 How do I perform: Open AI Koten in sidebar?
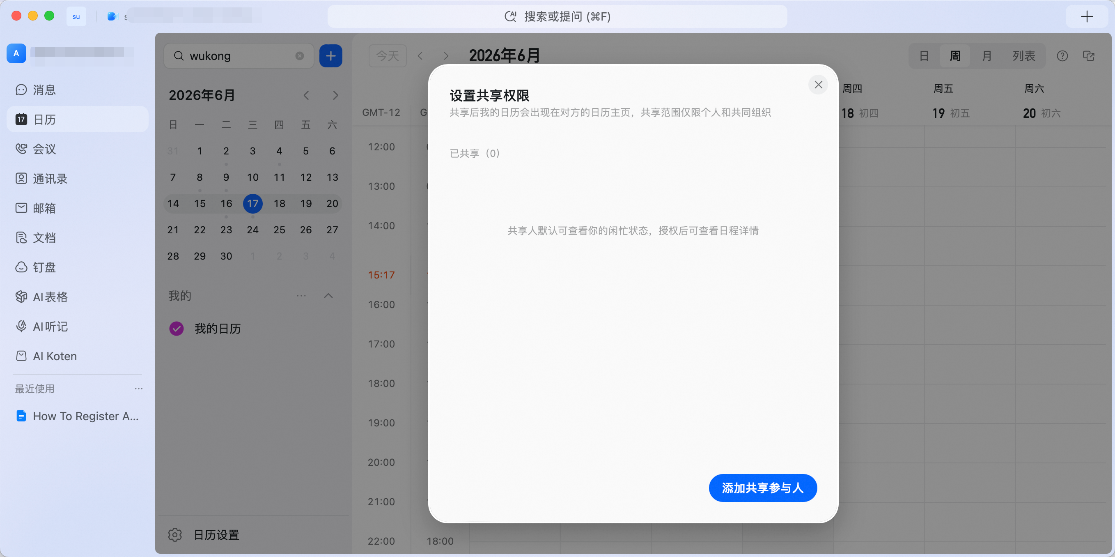[x=78, y=356]
